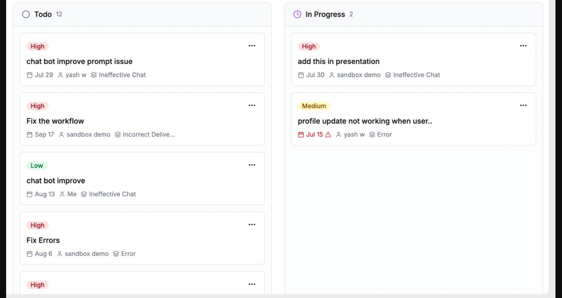The width and height of the screenshot is (562, 298).
Task: Click layers icon beside 'Incorrect Delive...'
Action: 118,135
